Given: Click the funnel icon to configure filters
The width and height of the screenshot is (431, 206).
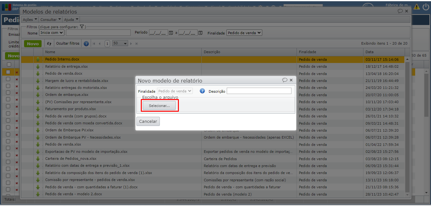Looking at the screenshot, I should (x=82, y=27).
